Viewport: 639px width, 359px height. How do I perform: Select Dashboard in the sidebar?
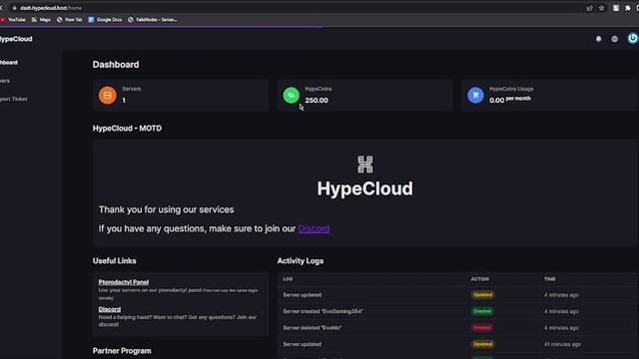pyautogui.click(x=9, y=62)
